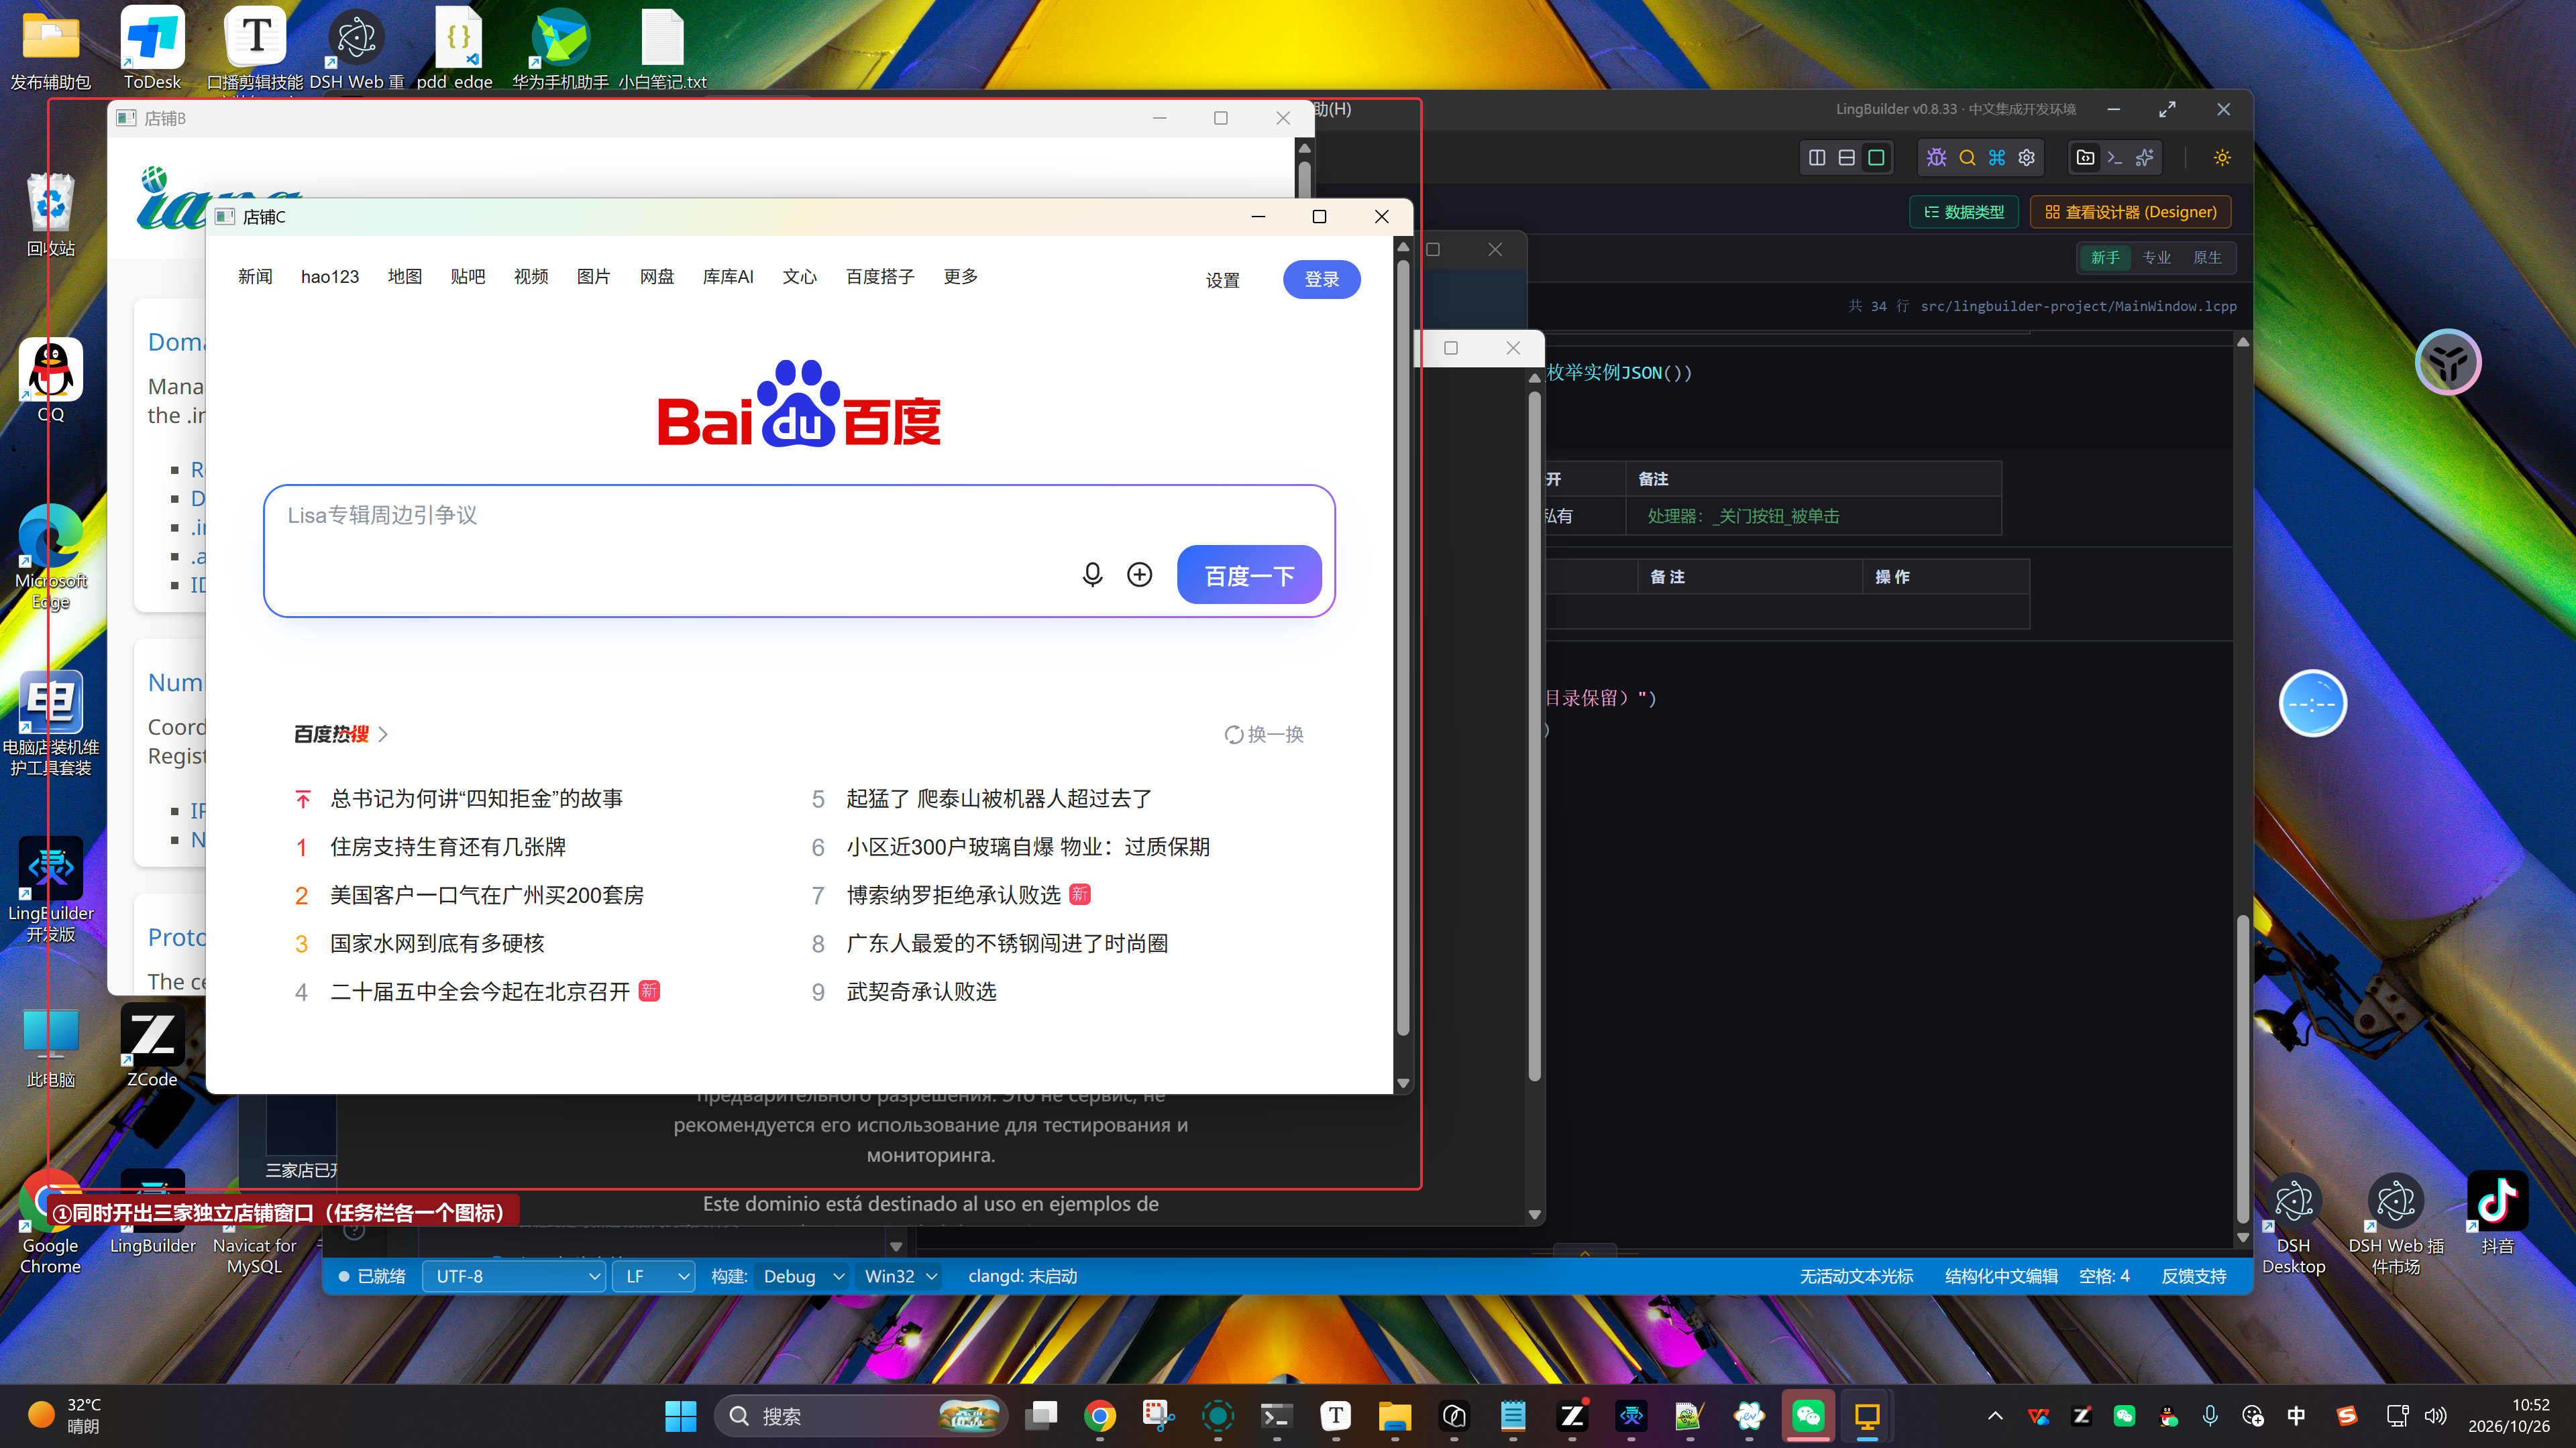Open the Debug build configuration dropdown
The image size is (2576, 1448).
click(802, 1276)
